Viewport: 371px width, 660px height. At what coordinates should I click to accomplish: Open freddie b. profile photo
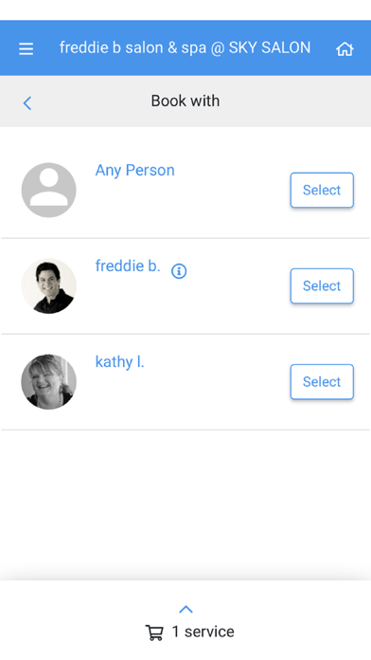pyautogui.click(x=48, y=285)
